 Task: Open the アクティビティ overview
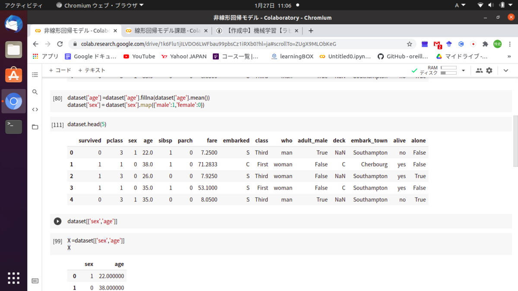[x=23, y=6]
